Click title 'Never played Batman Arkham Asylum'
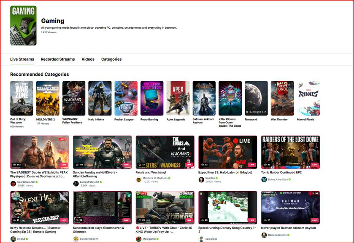The height and width of the screenshot is (243, 354). [x=288, y=228]
